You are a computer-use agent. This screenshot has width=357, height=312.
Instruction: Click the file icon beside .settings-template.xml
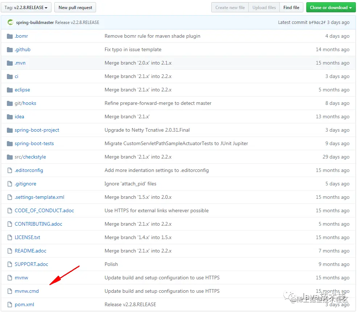(x=10, y=197)
